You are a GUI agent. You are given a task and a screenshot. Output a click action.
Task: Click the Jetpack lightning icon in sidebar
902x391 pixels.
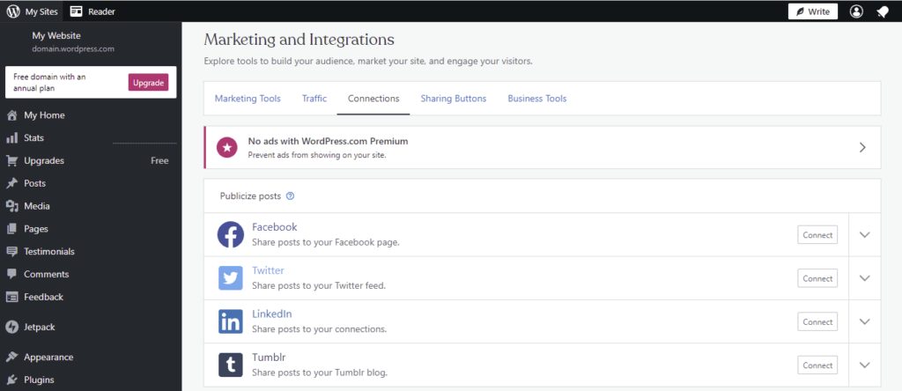(12, 328)
